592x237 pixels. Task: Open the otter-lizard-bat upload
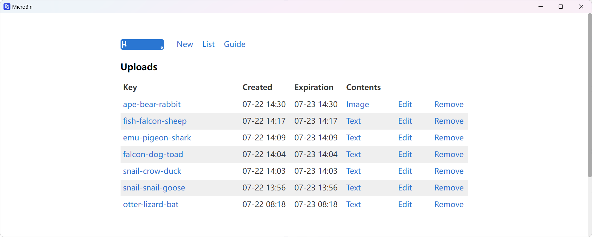pyautogui.click(x=151, y=204)
